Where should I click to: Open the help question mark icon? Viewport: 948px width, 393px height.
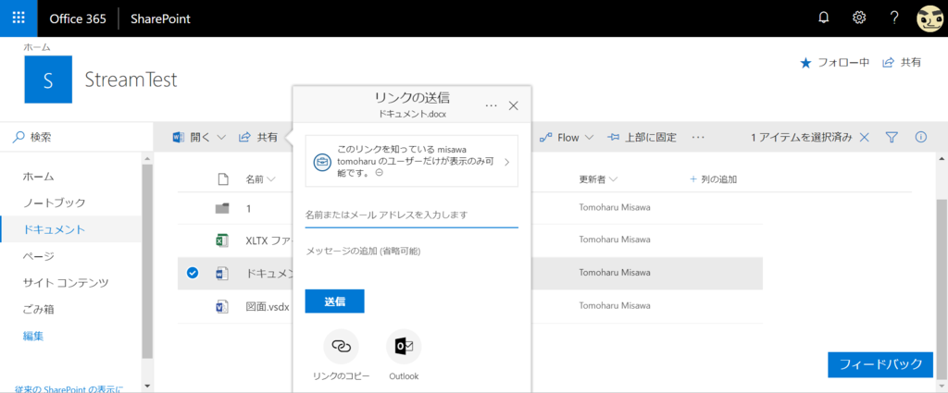[894, 18]
